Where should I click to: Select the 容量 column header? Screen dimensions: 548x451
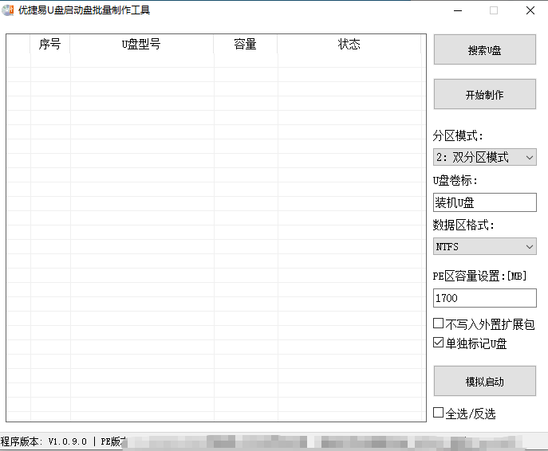pos(245,45)
